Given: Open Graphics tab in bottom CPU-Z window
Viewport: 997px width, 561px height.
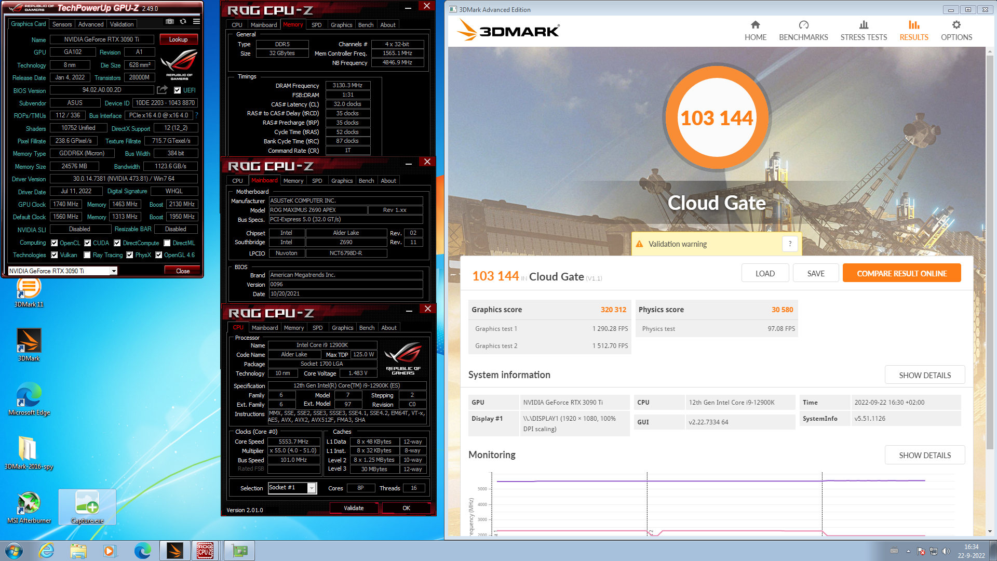Looking at the screenshot, I should point(343,328).
